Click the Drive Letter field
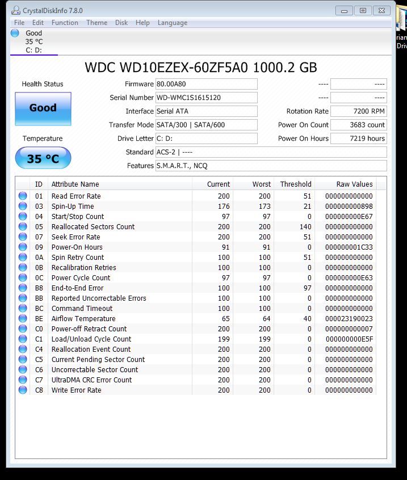The image size is (407, 480). [207, 138]
